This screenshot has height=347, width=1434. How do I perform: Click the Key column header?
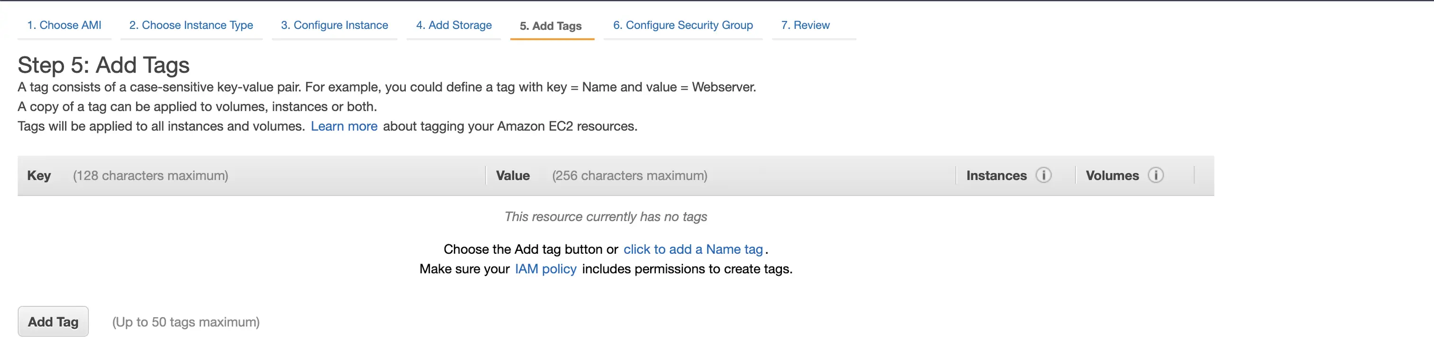click(x=39, y=176)
